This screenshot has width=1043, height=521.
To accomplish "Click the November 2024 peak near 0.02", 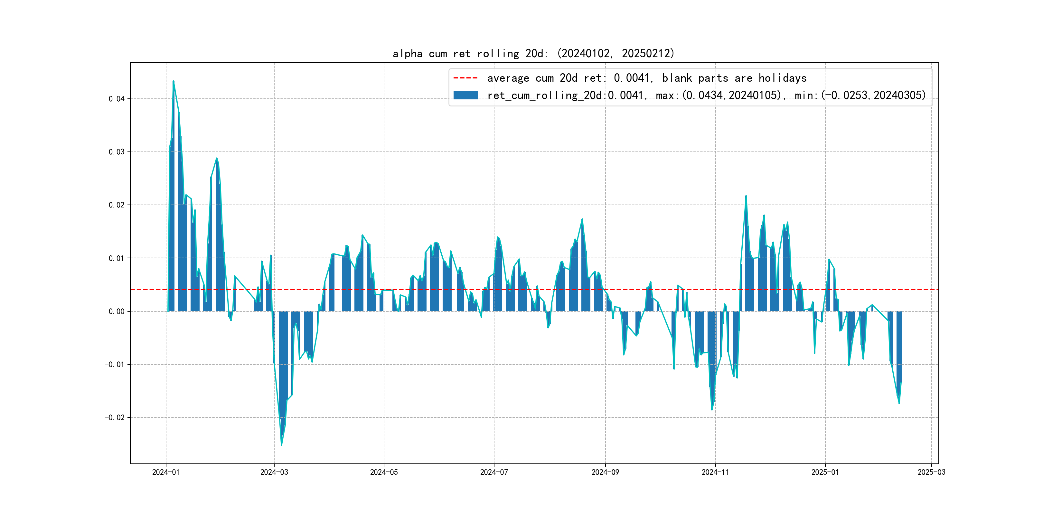I will 746,197.
